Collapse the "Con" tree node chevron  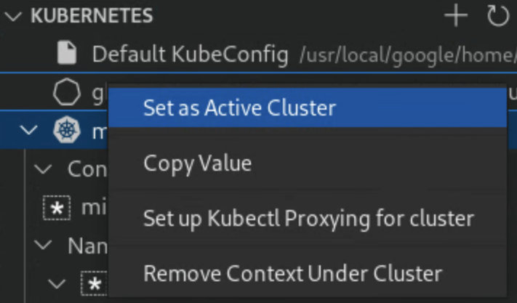[x=44, y=170]
